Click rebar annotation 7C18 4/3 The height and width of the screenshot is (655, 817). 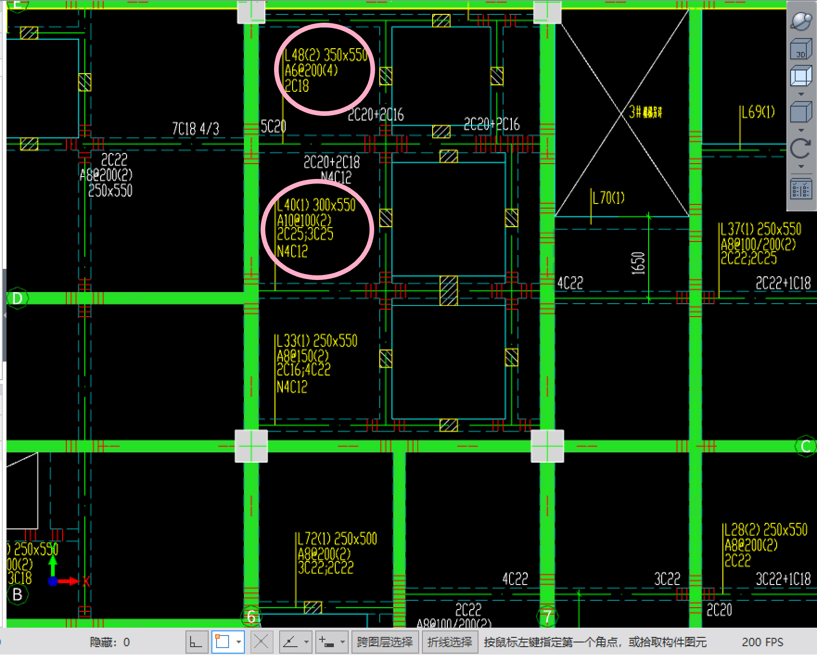click(x=196, y=129)
